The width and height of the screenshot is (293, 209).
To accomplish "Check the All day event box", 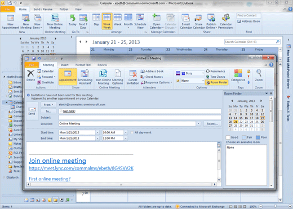I will click(132, 132).
